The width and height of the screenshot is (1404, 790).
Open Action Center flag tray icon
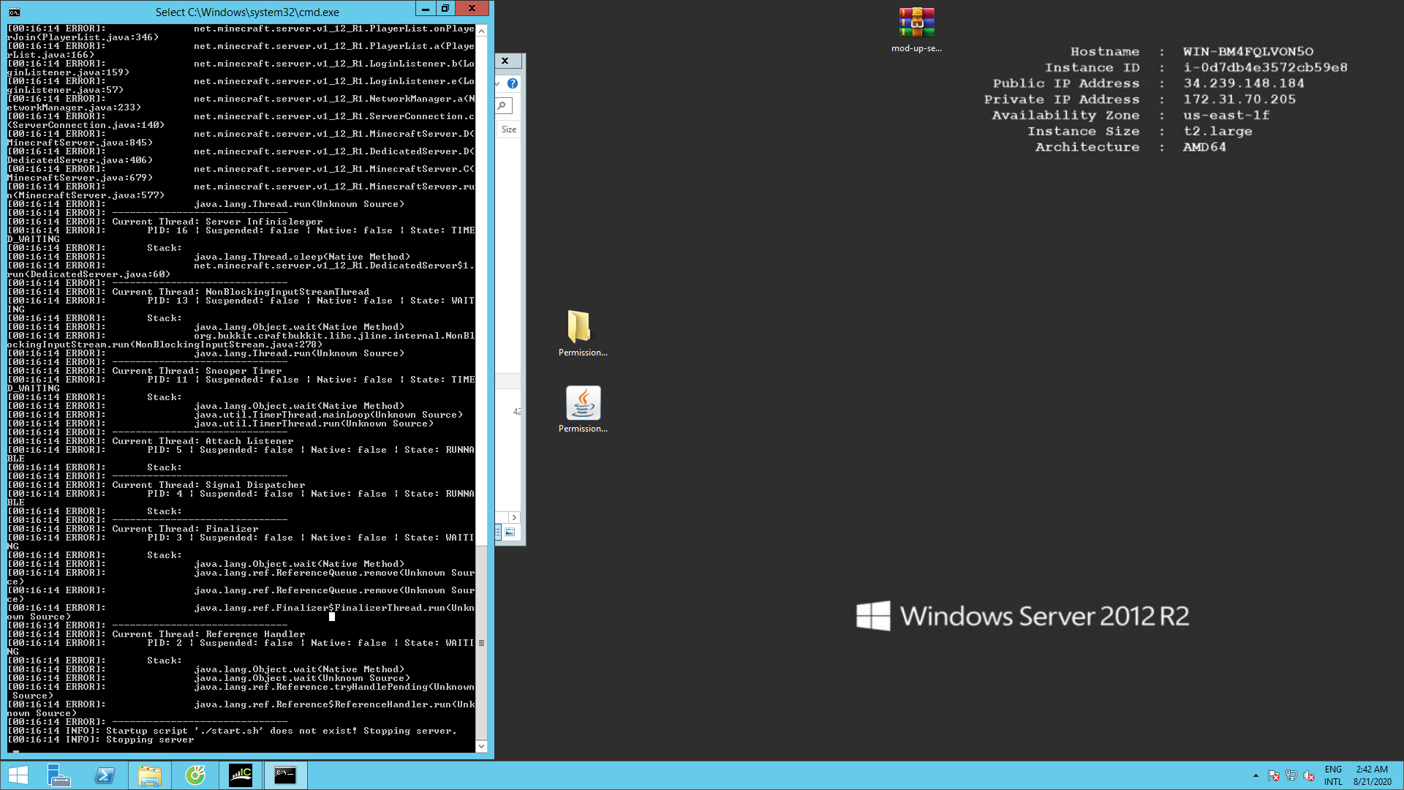point(1274,775)
